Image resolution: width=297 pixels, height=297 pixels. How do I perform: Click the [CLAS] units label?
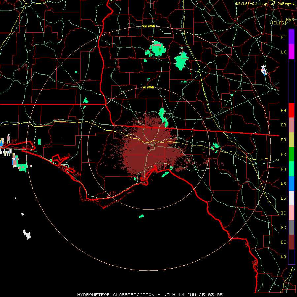tap(279, 23)
